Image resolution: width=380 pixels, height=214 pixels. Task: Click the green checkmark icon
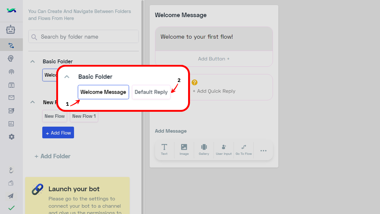(11, 208)
